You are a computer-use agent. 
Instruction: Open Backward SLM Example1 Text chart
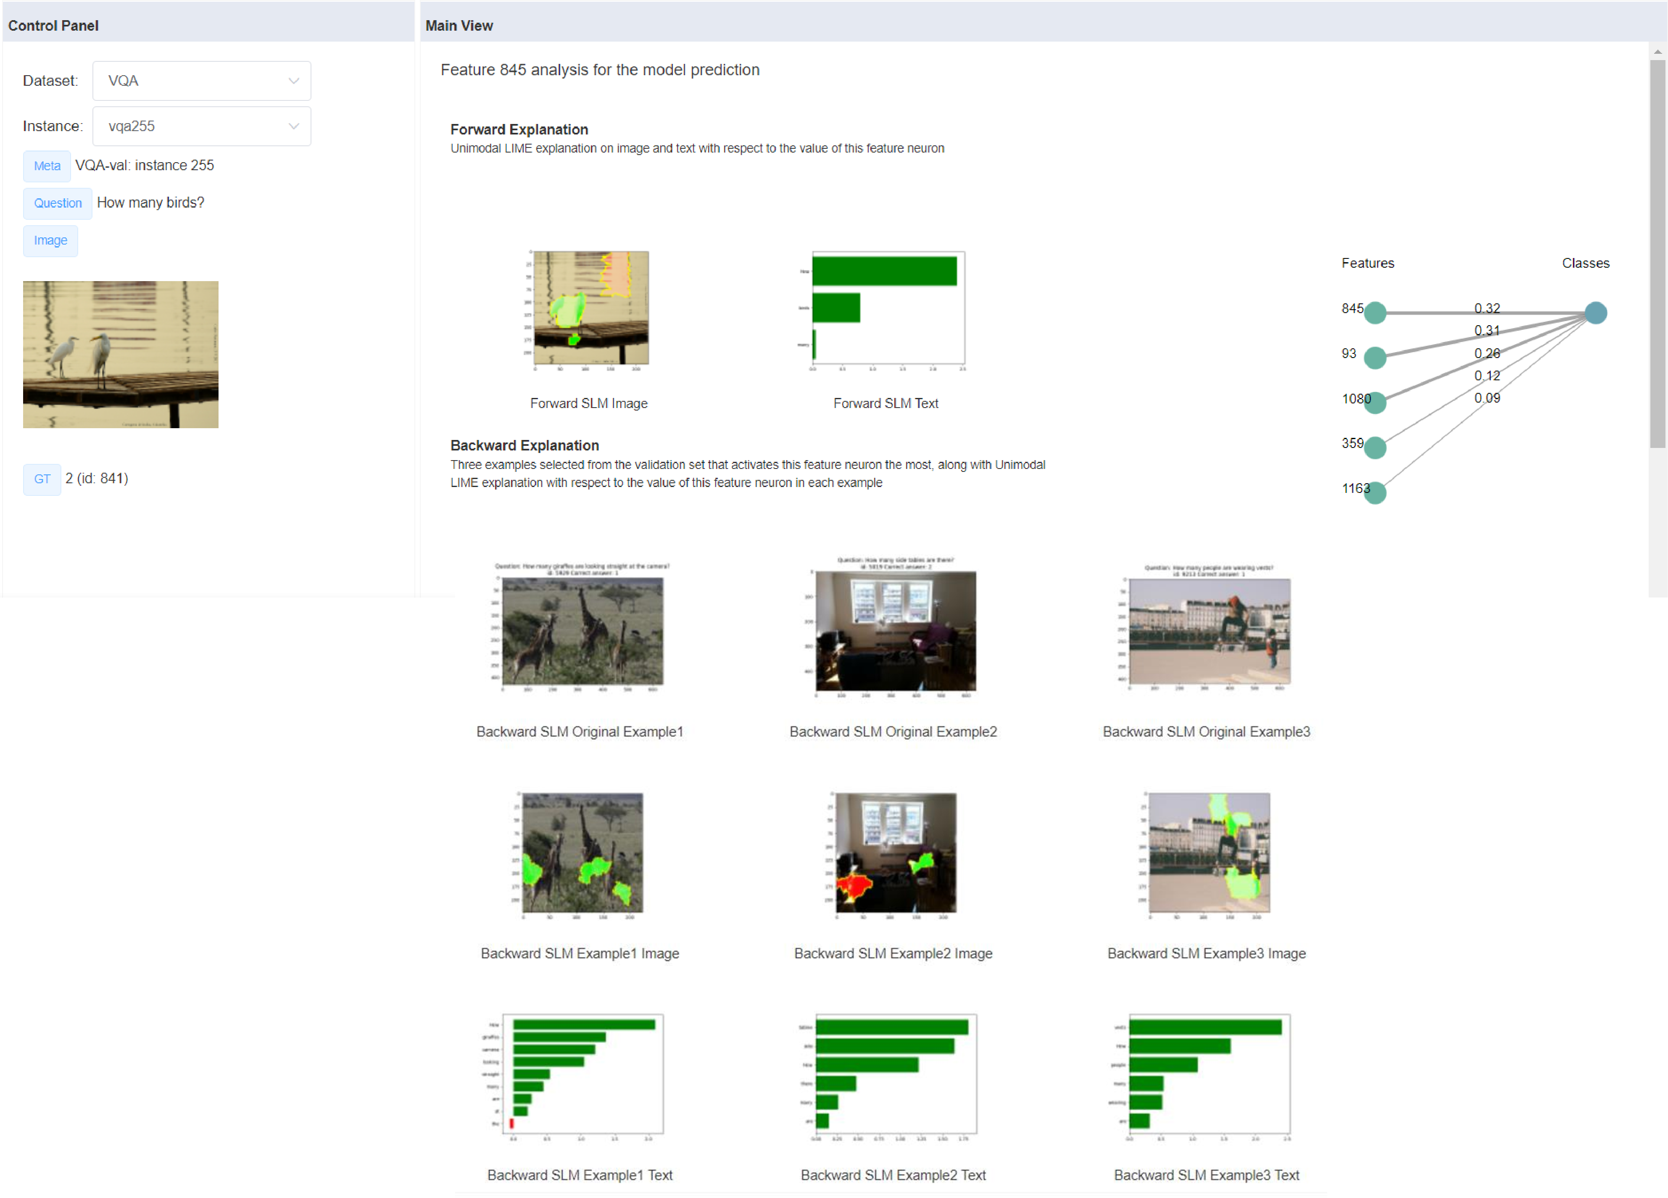coord(574,1077)
